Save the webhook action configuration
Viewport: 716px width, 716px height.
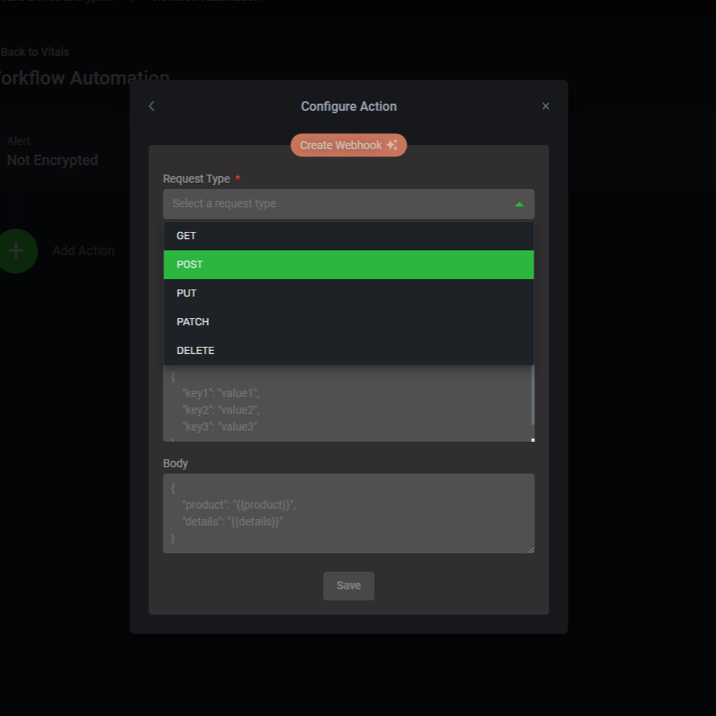(349, 586)
